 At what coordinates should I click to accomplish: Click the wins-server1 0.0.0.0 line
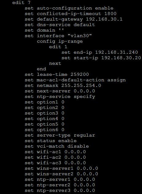(x=61, y=169)
